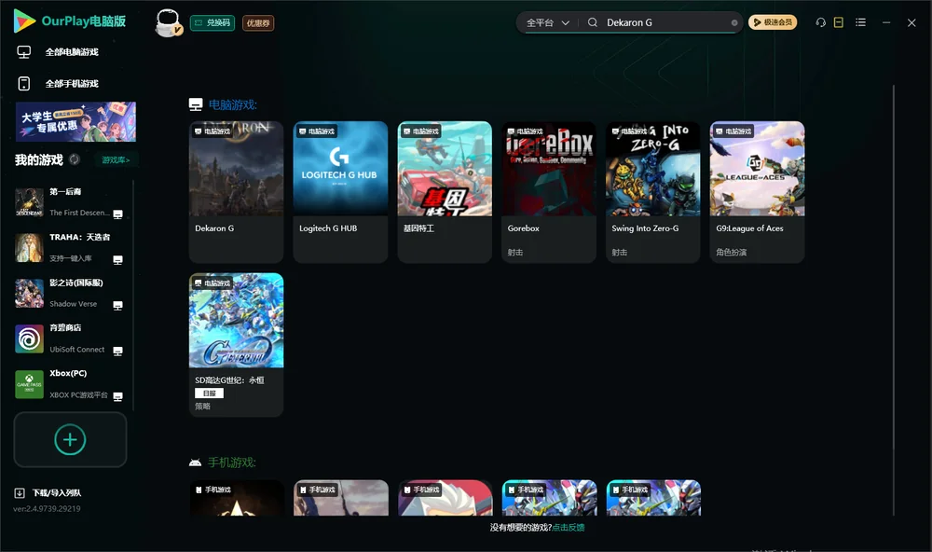Image resolution: width=932 pixels, height=552 pixels.
Task: Click the search magnifier icon
Action: click(593, 22)
